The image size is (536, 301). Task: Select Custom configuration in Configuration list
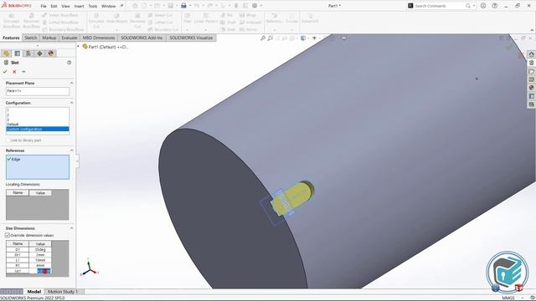(x=38, y=129)
